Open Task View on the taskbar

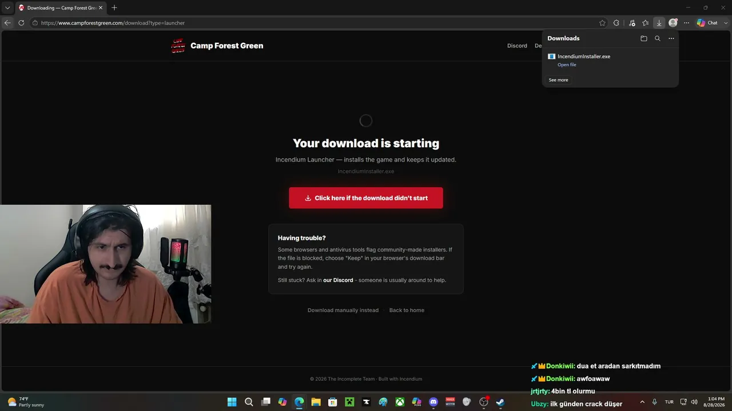[265, 402]
